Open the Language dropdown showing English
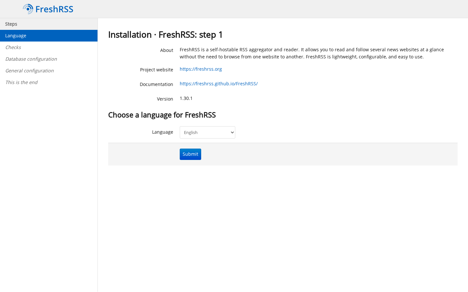This screenshot has width=468, height=292. tap(207, 132)
